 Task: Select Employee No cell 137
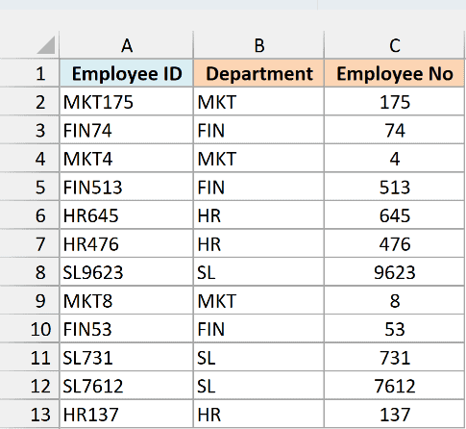pyautogui.click(x=395, y=414)
